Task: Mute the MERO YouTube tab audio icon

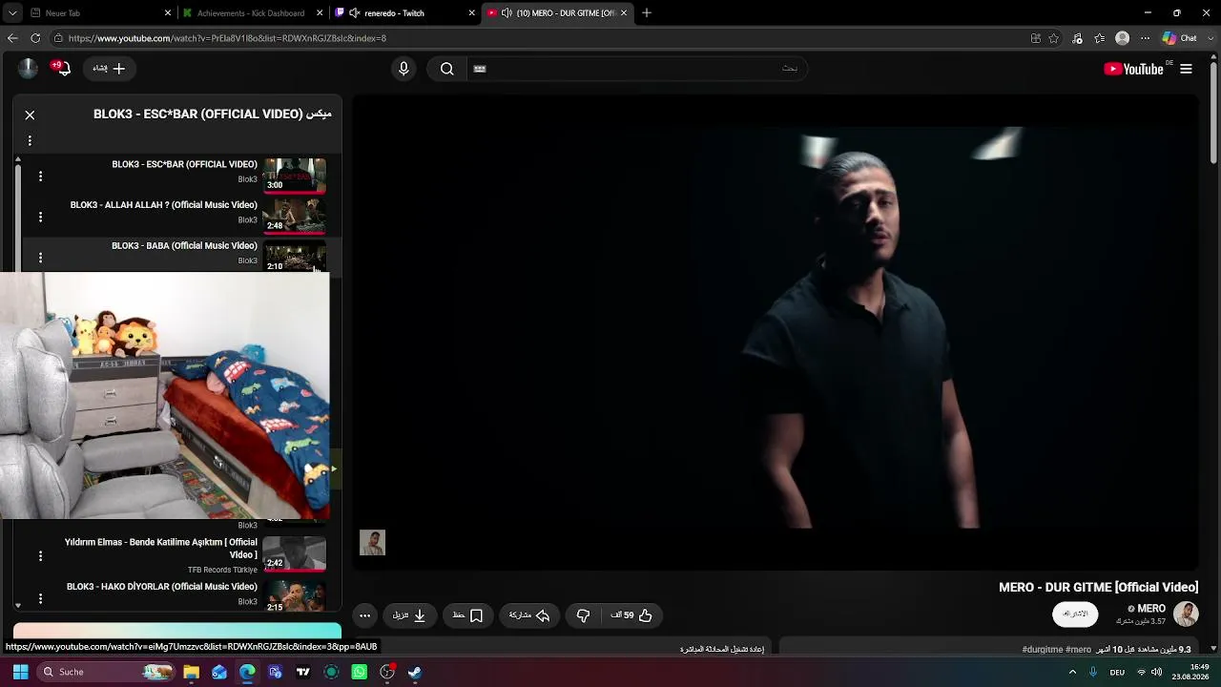Action: point(507,13)
